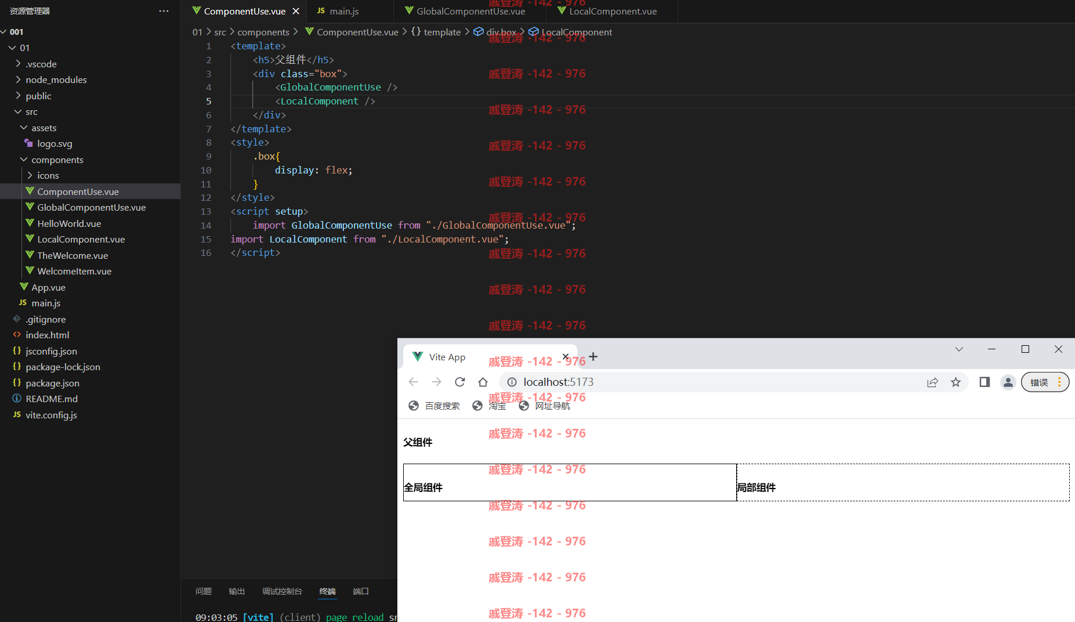View site information icon
Image resolution: width=1075 pixels, height=622 pixels.
click(x=512, y=382)
